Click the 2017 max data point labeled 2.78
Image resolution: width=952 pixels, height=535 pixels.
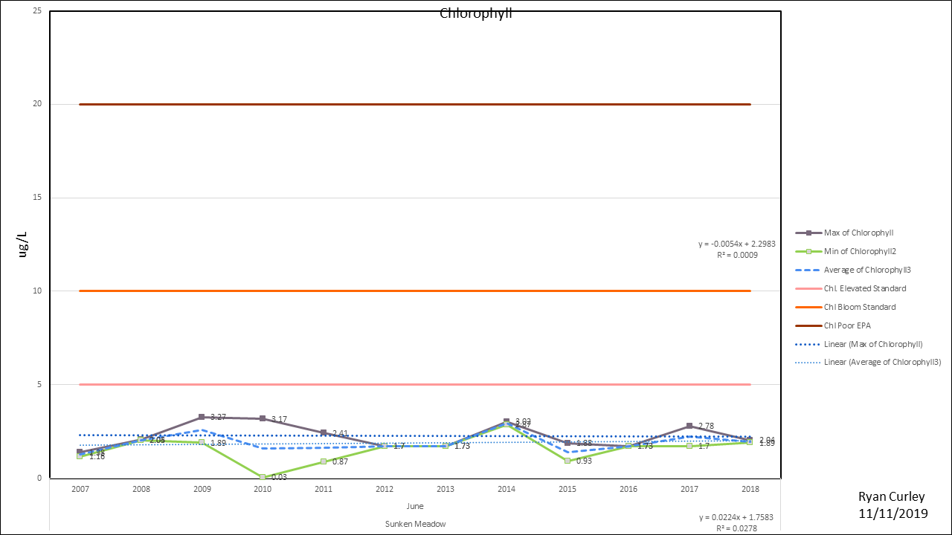(689, 426)
